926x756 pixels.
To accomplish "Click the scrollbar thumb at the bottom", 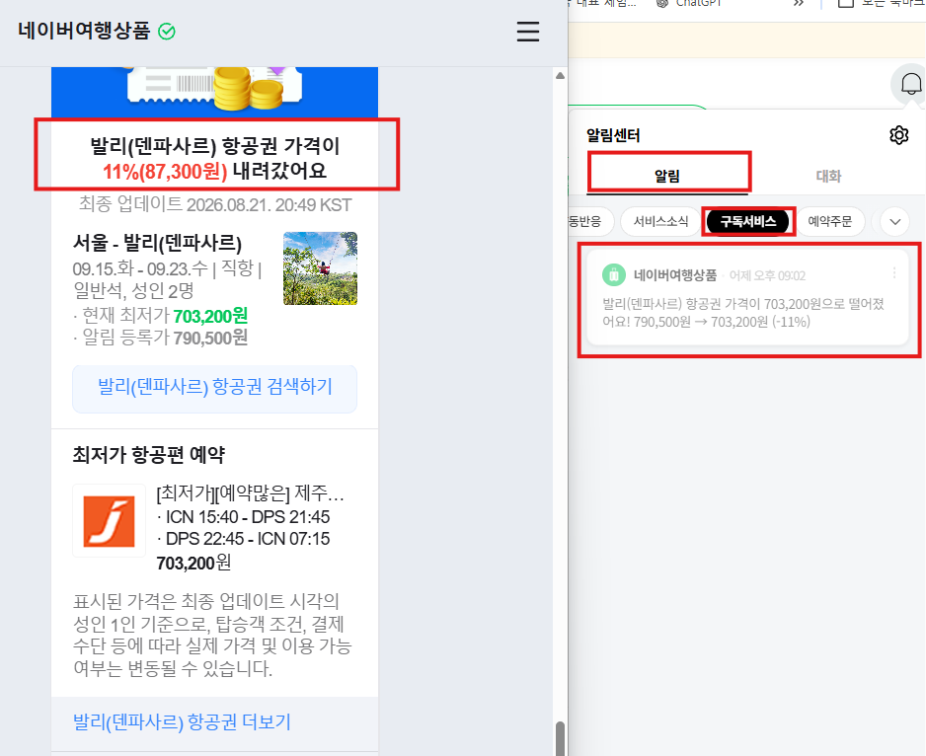I will pyautogui.click(x=560, y=738).
